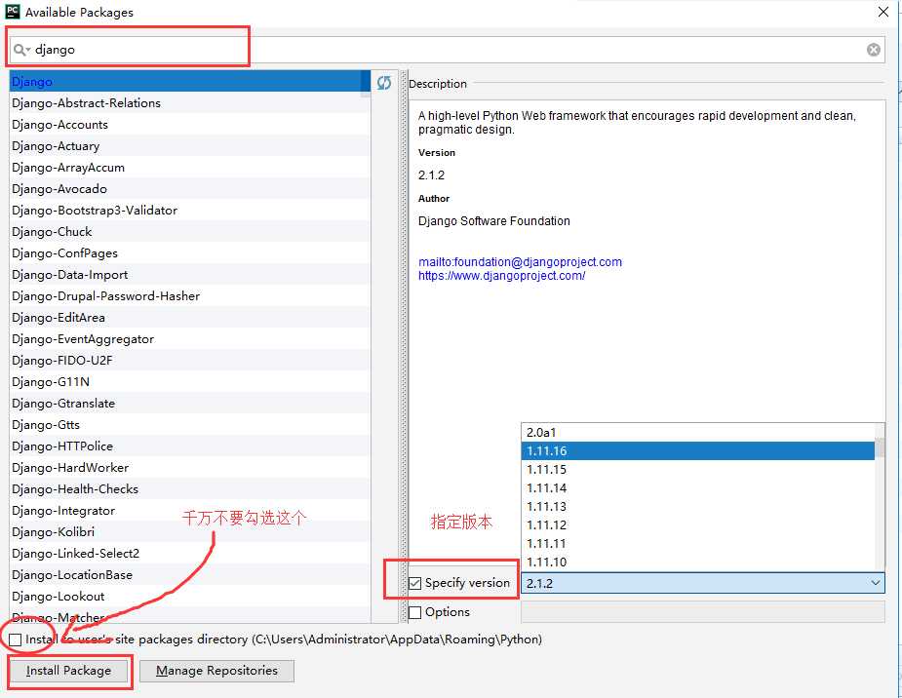Select Django-Health-Checks package
Image resolution: width=902 pixels, height=698 pixels.
click(190, 489)
